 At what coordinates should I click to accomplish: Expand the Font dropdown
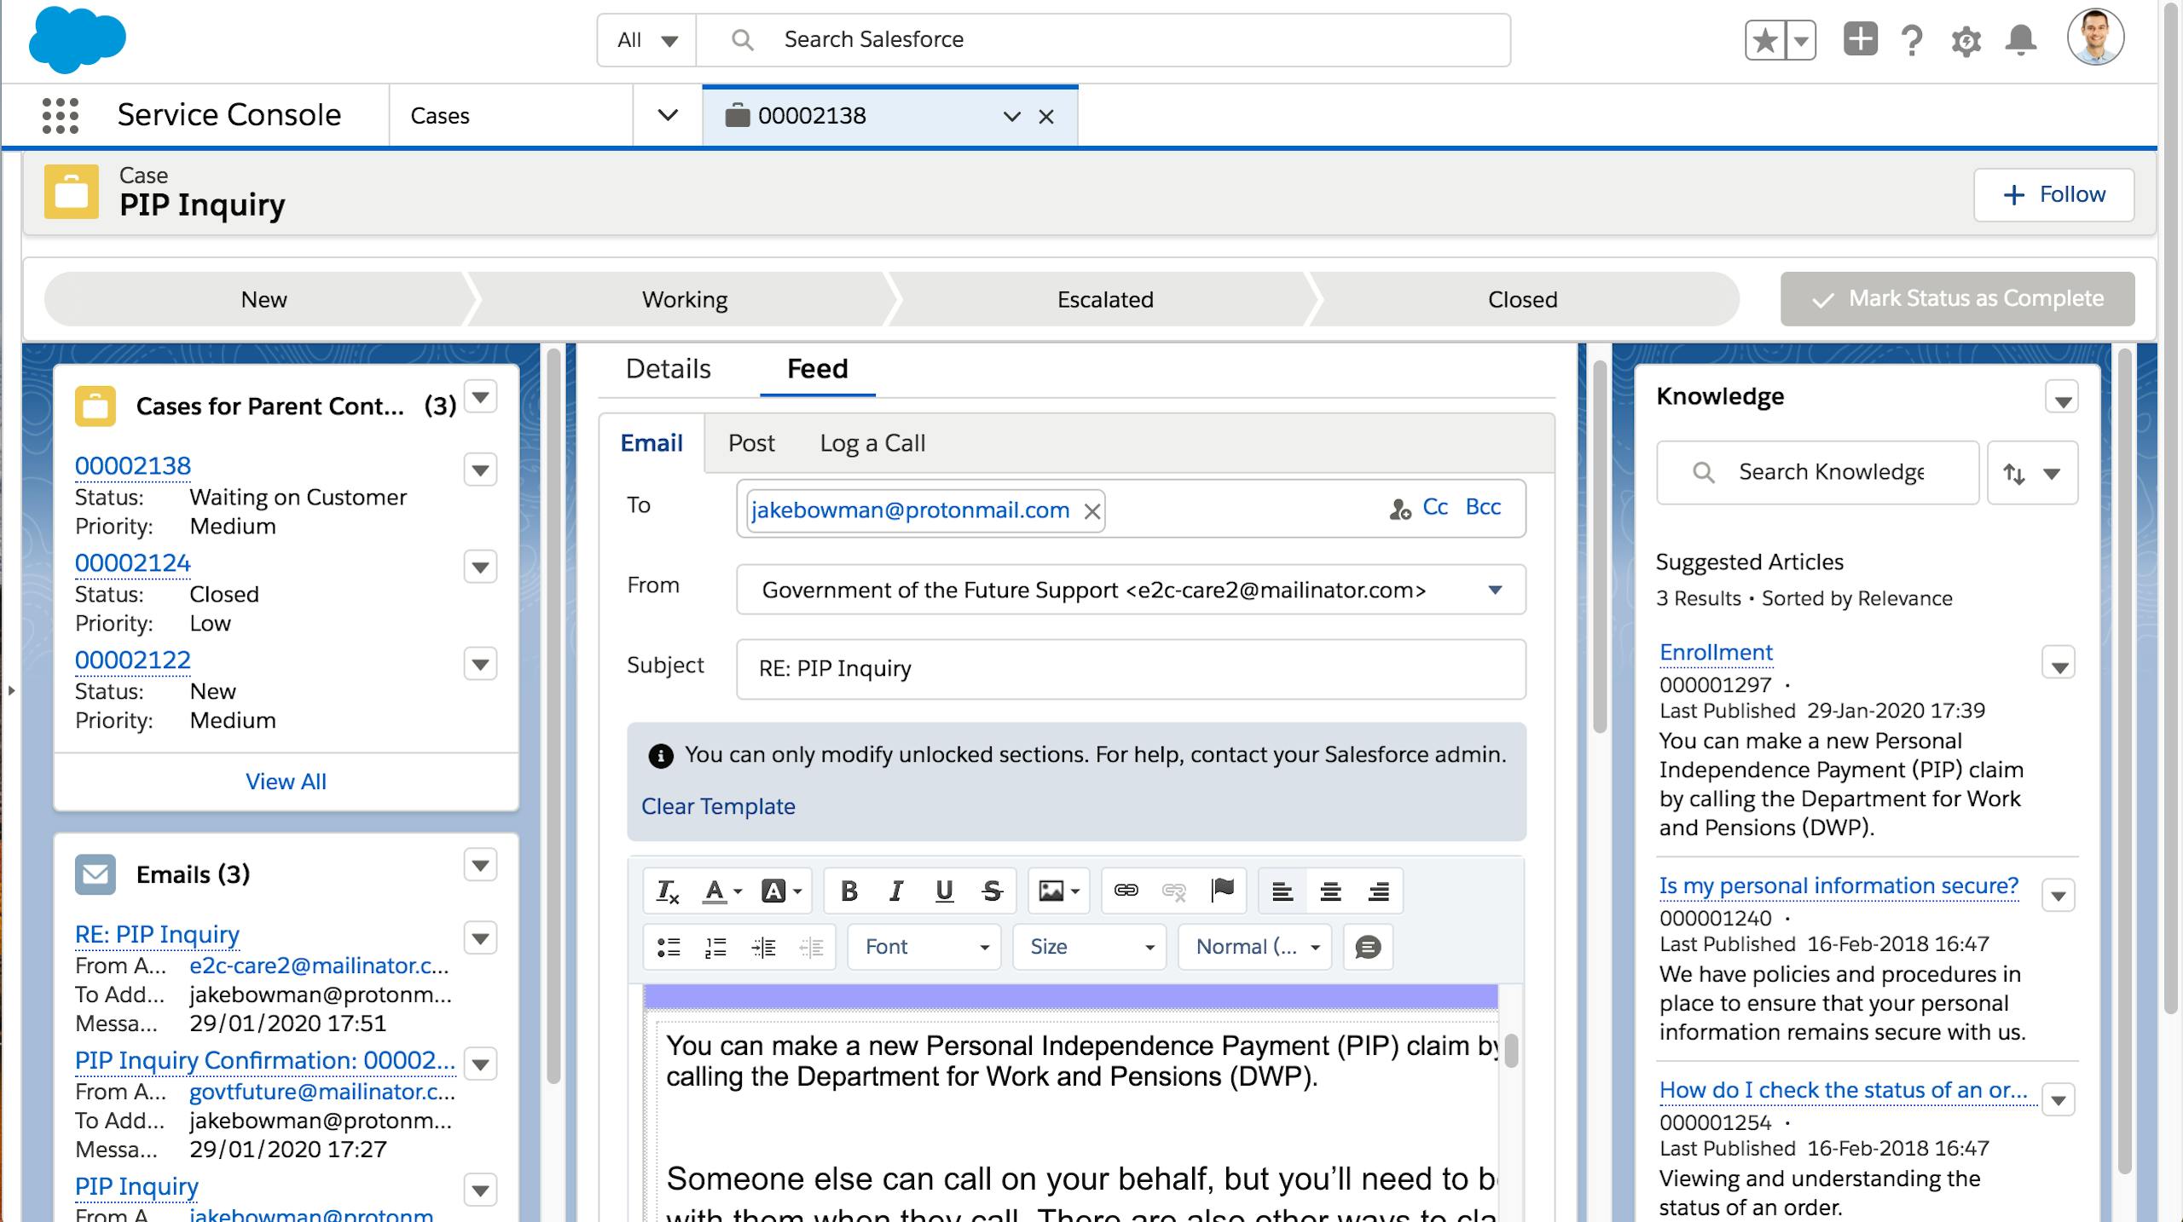click(x=925, y=947)
